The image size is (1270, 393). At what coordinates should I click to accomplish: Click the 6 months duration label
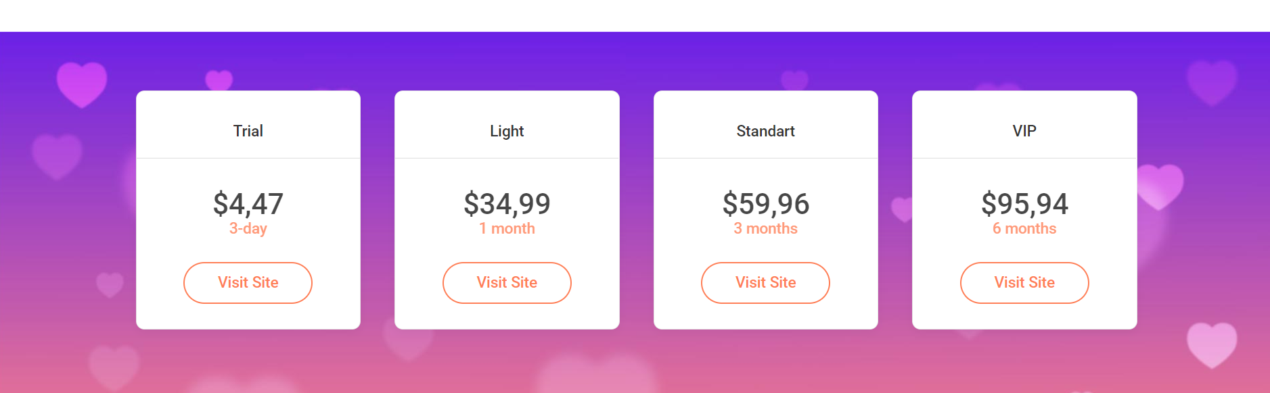pyautogui.click(x=1024, y=228)
